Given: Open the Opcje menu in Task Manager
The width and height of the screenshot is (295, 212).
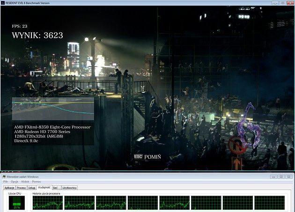Looking at the screenshot, I should [x=15, y=182].
